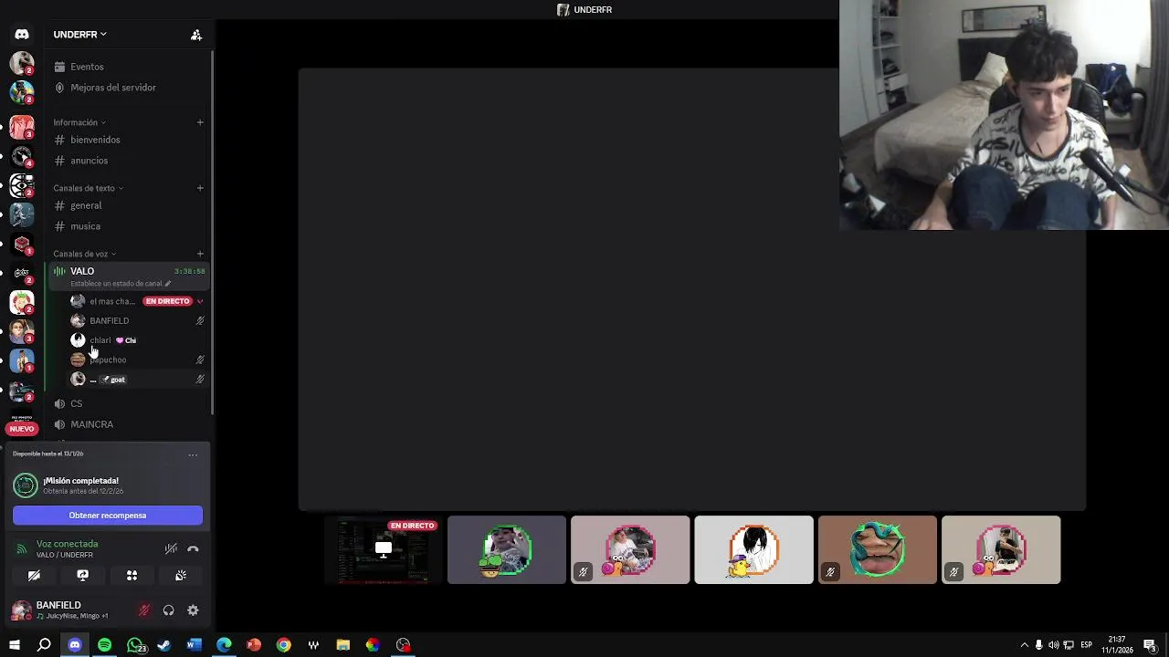Add a channel in the Información category

tap(200, 122)
